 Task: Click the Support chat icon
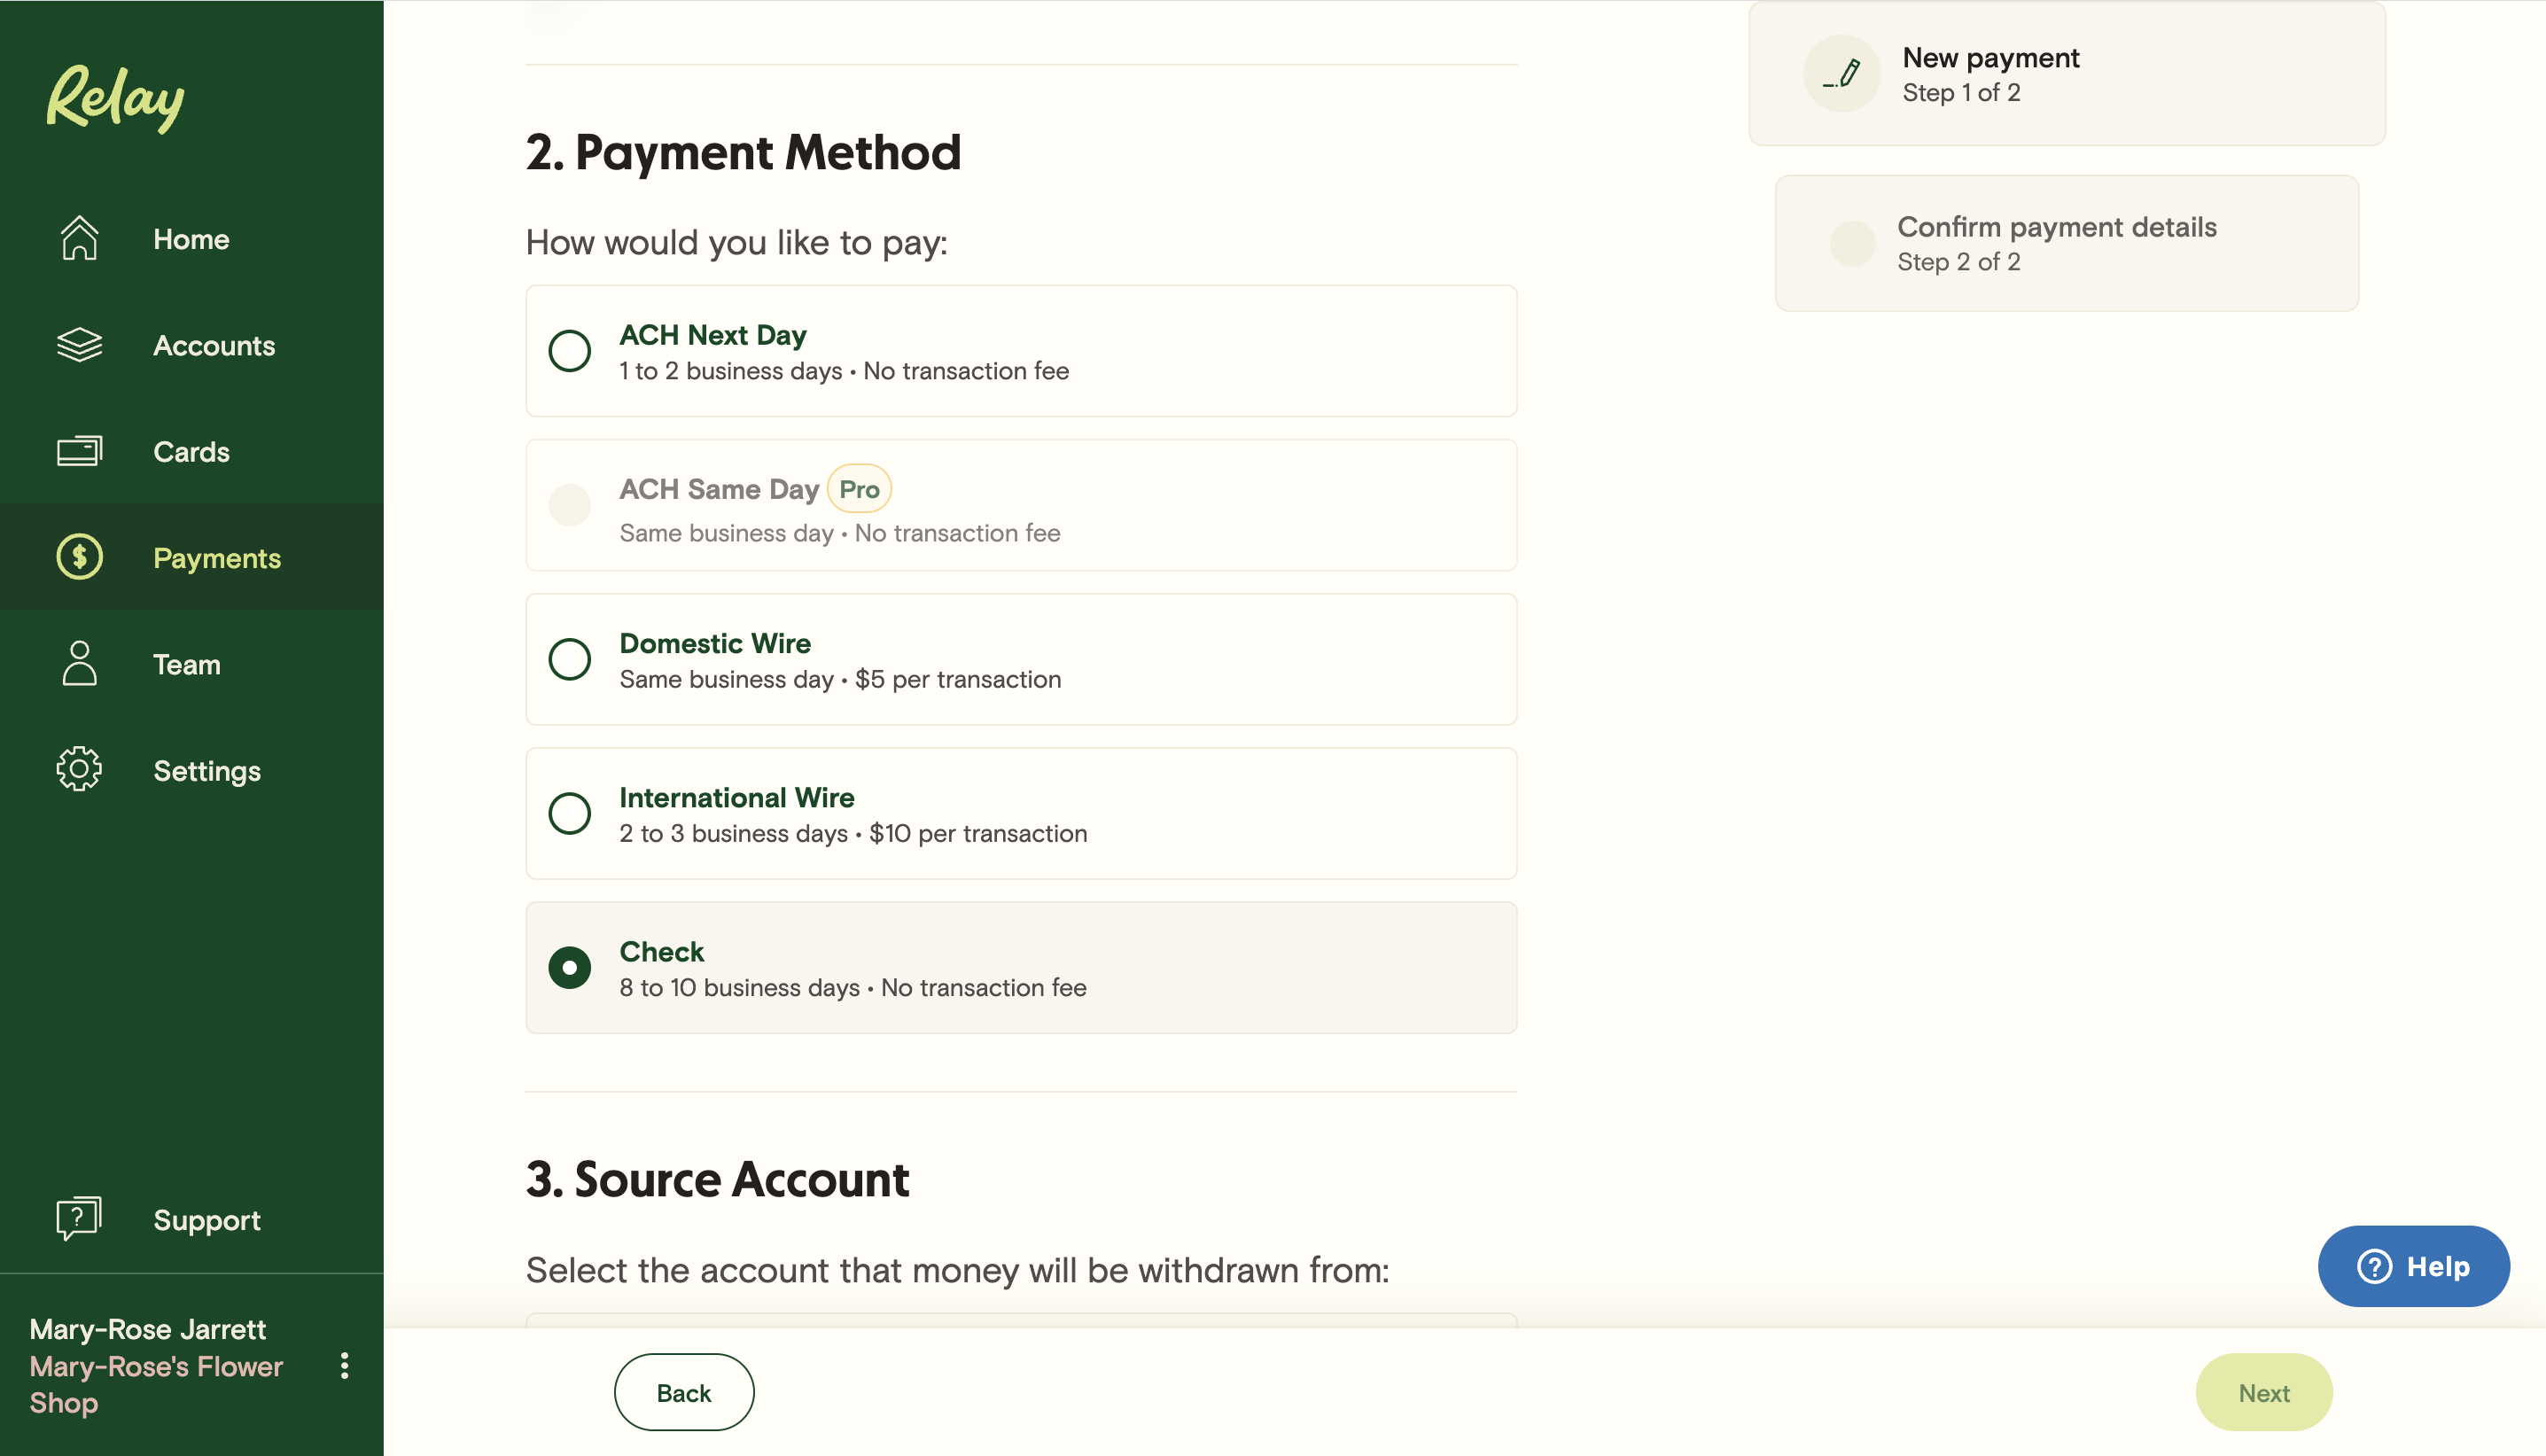pyautogui.click(x=79, y=1218)
